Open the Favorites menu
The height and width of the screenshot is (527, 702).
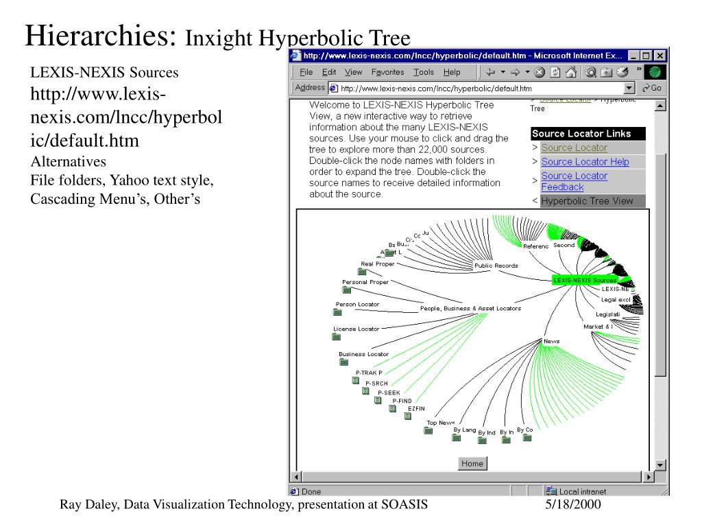point(388,72)
